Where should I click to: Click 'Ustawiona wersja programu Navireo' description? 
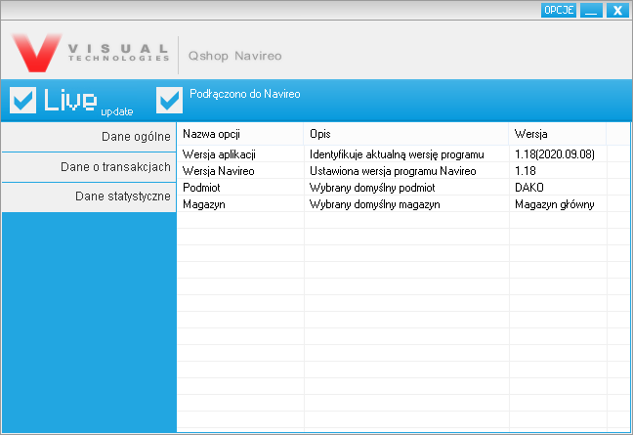point(393,171)
